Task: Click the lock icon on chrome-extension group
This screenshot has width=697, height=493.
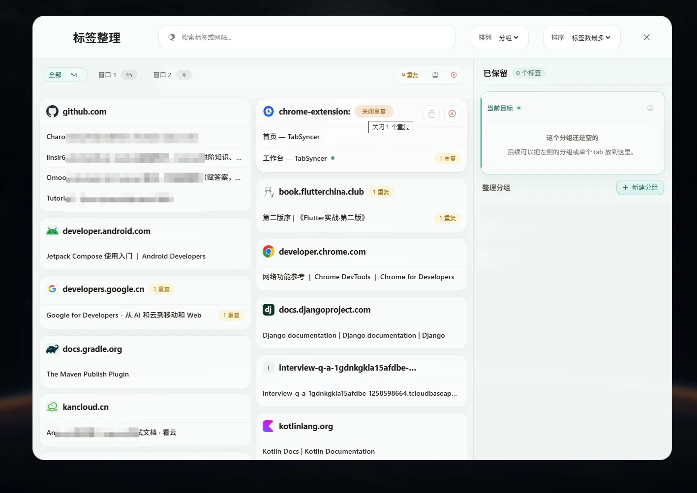Action: [x=432, y=114]
